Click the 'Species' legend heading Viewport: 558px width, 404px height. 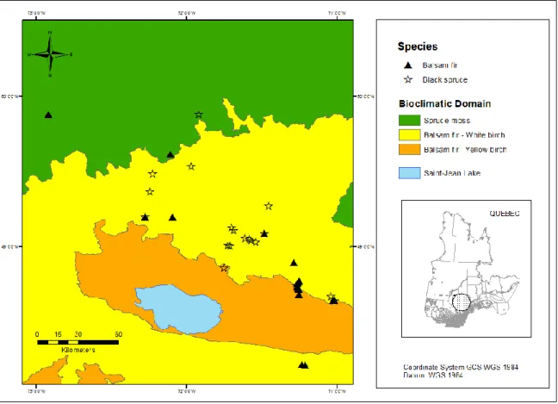coord(418,47)
